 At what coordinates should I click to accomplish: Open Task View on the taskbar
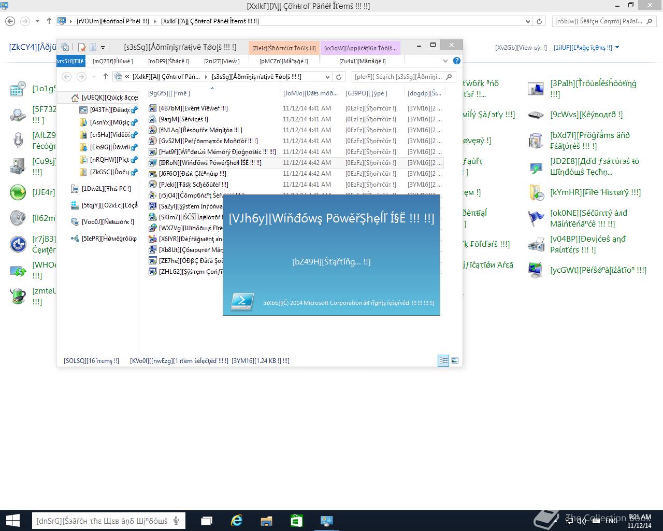click(207, 521)
